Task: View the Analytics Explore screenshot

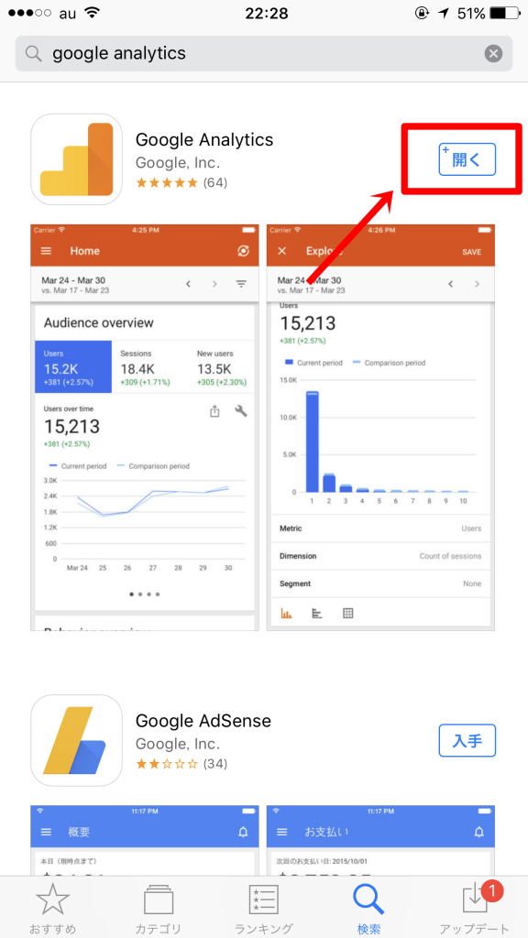Action: [380, 427]
